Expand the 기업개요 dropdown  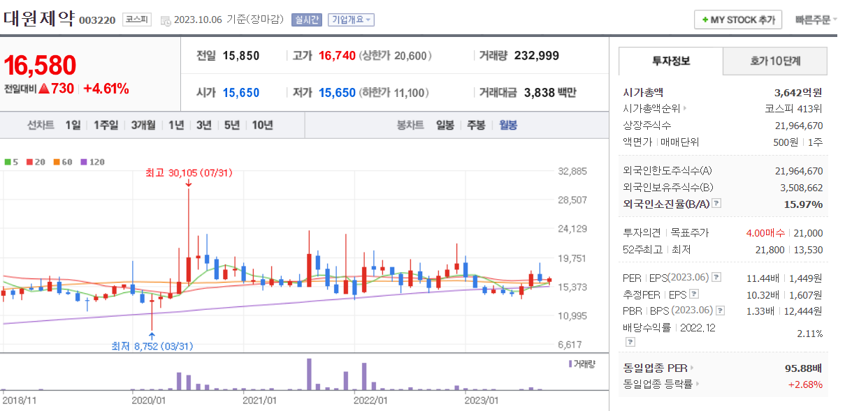pos(351,20)
